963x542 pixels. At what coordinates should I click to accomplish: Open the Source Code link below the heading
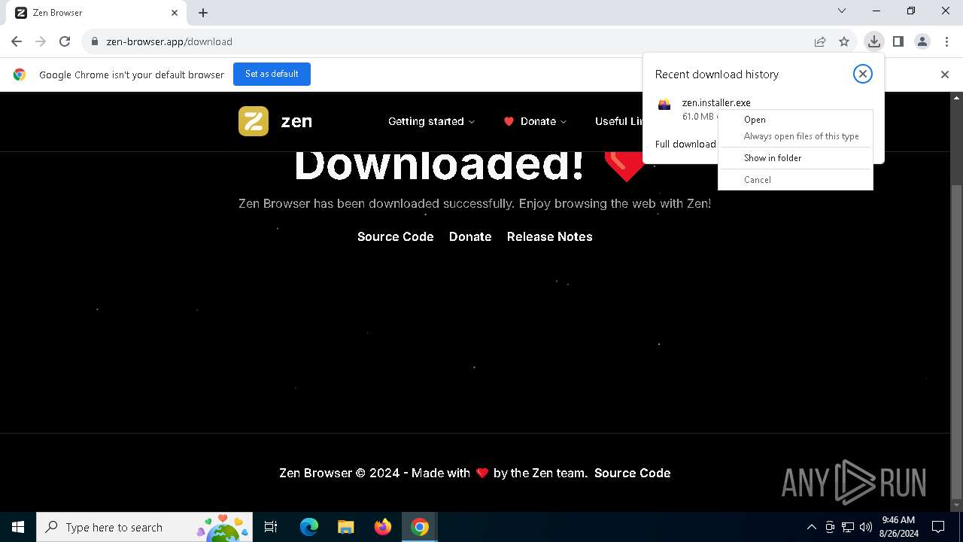coord(396,236)
